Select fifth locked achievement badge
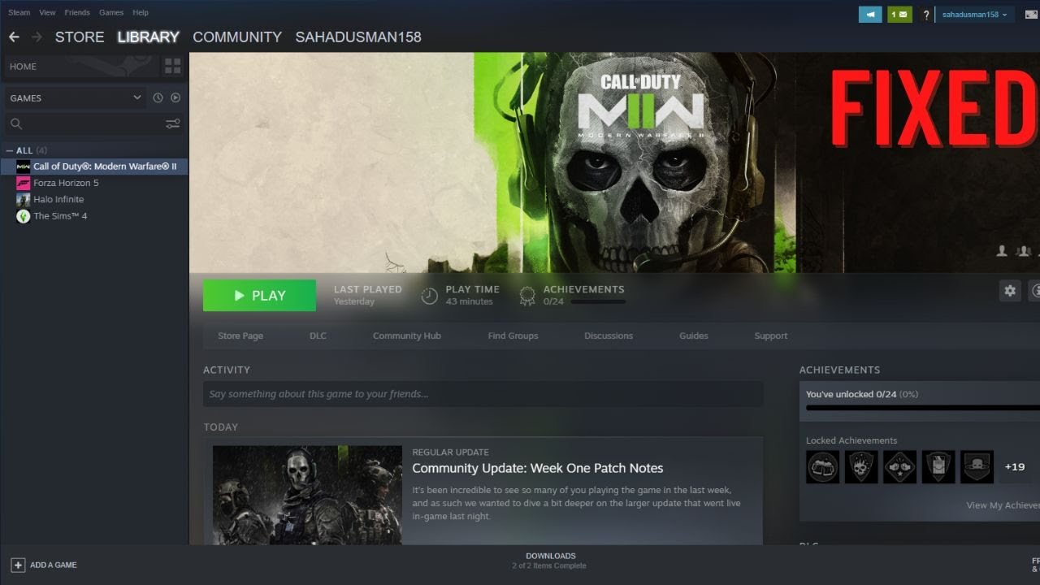Image resolution: width=1040 pixels, height=585 pixels. (977, 467)
